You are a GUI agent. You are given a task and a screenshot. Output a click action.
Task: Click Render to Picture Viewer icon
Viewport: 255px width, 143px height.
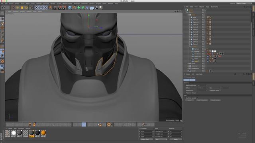pos(59,8)
